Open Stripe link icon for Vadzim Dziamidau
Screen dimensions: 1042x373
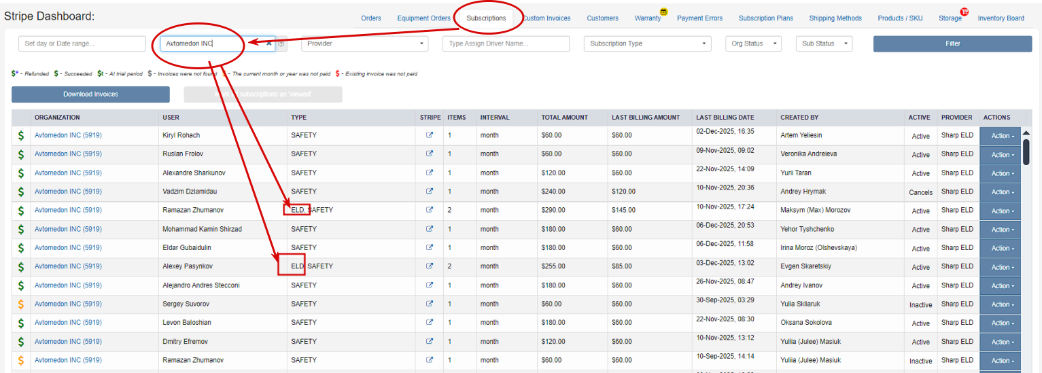(x=430, y=191)
